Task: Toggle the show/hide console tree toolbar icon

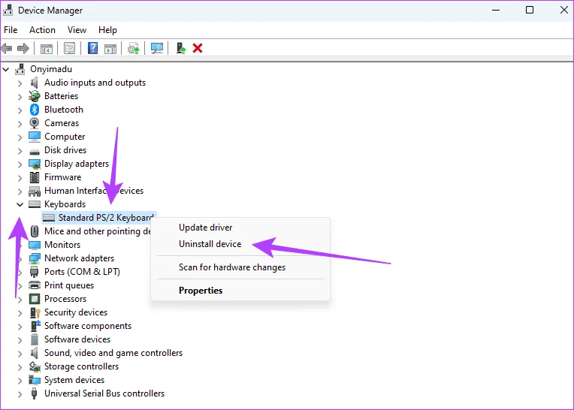Action: (47, 48)
